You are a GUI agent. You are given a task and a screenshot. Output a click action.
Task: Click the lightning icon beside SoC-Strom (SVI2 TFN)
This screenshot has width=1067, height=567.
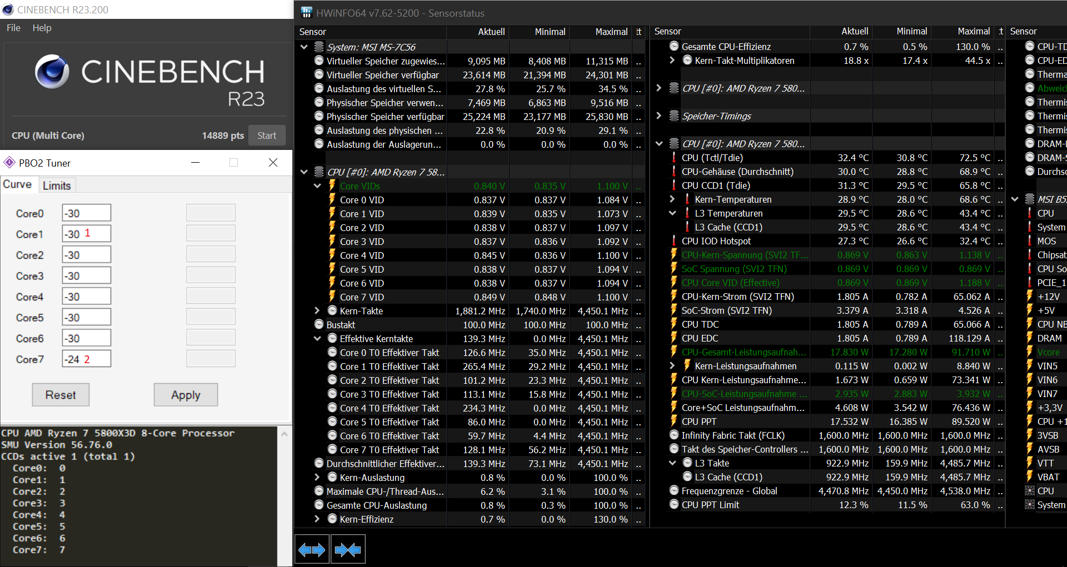click(x=674, y=310)
